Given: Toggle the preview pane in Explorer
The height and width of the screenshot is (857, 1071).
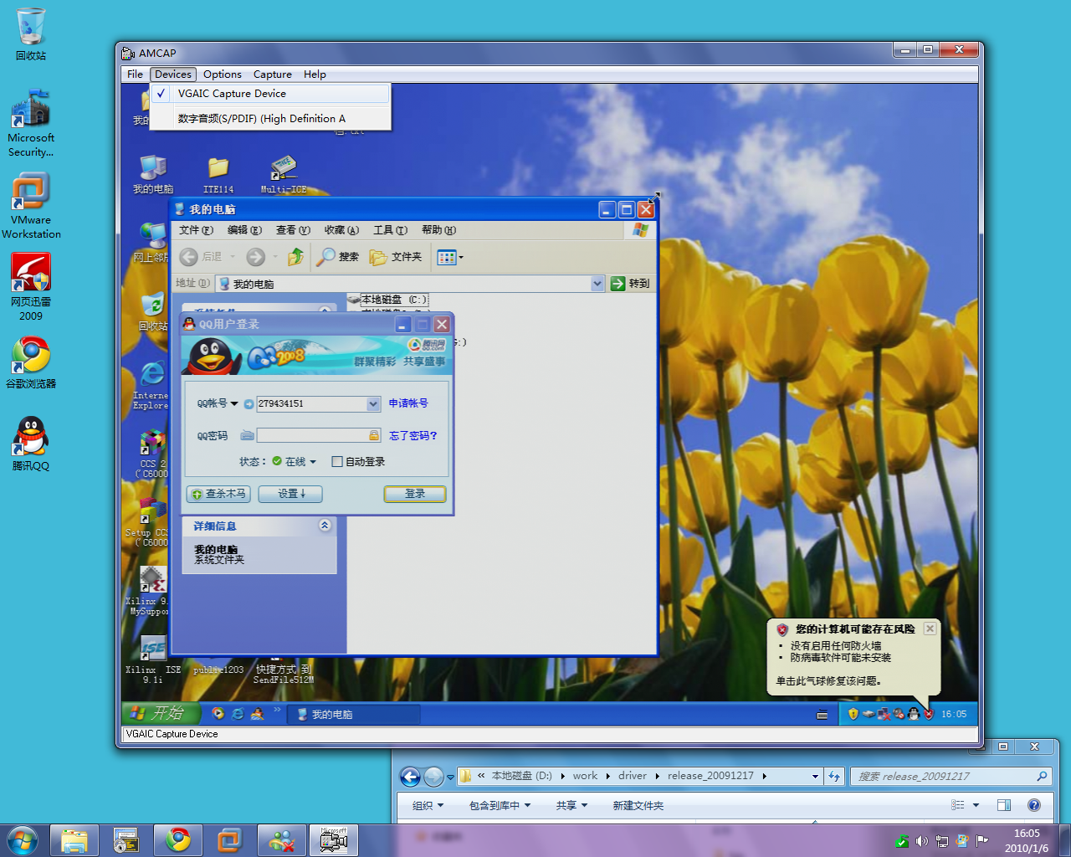Looking at the screenshot, I should [1004, 805].
